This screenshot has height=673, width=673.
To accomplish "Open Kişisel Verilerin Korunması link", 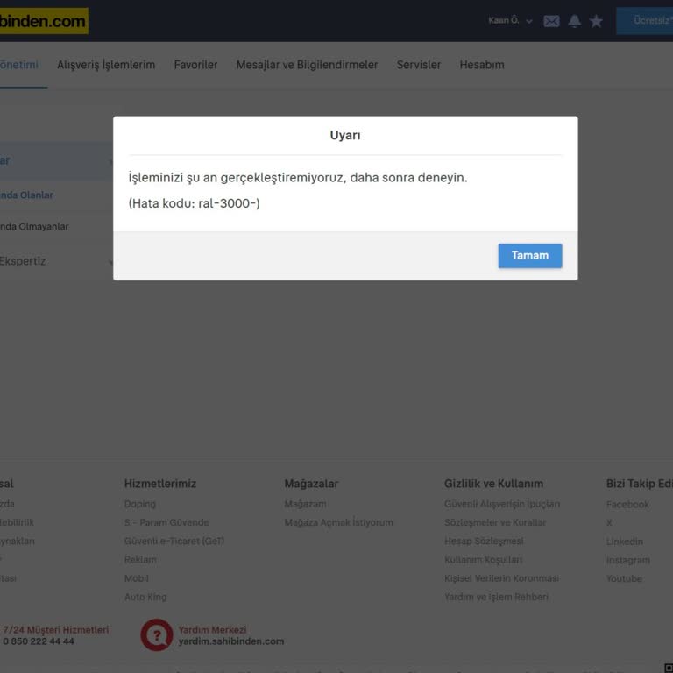I will coord(502,578).
